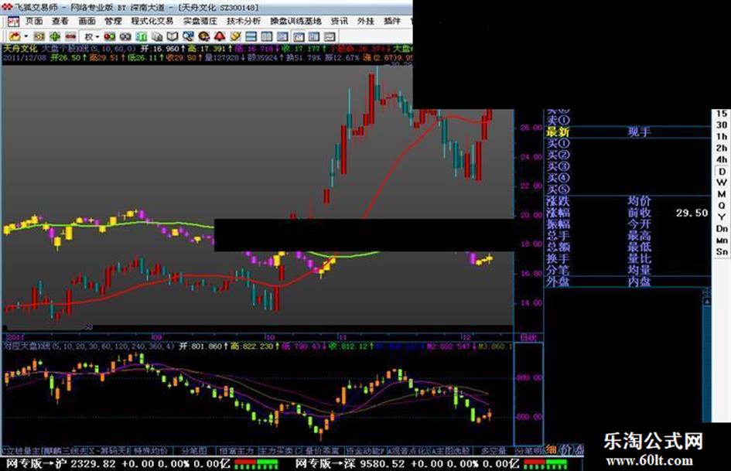The width and height of the screenshot is (731, 471).
Task: Click the bar chart icon in toolbar
Action: point(142,36)
